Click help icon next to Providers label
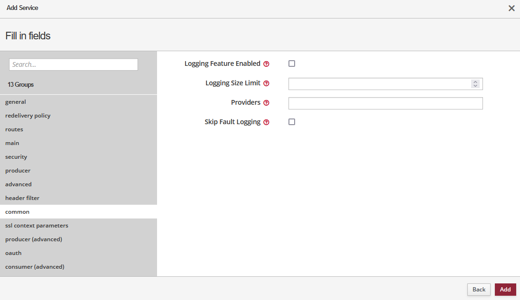Screen dimensions: 520x300 (266, 103)
